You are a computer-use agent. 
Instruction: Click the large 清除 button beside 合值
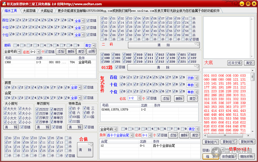click(85, 150)
